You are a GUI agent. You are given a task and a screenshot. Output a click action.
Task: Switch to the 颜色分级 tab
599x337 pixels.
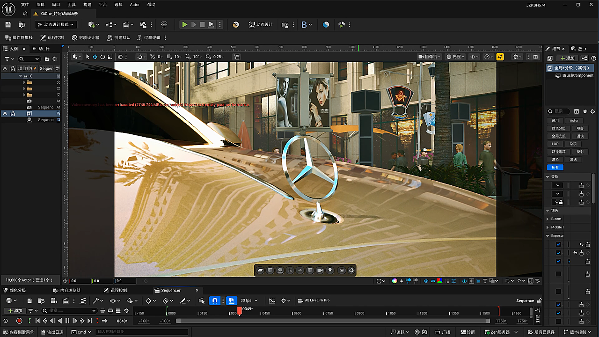point(14,290)
